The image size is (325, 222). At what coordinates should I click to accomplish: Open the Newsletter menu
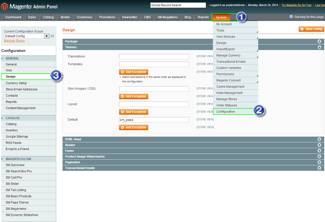pyautogui.click(x=130, y=17)
